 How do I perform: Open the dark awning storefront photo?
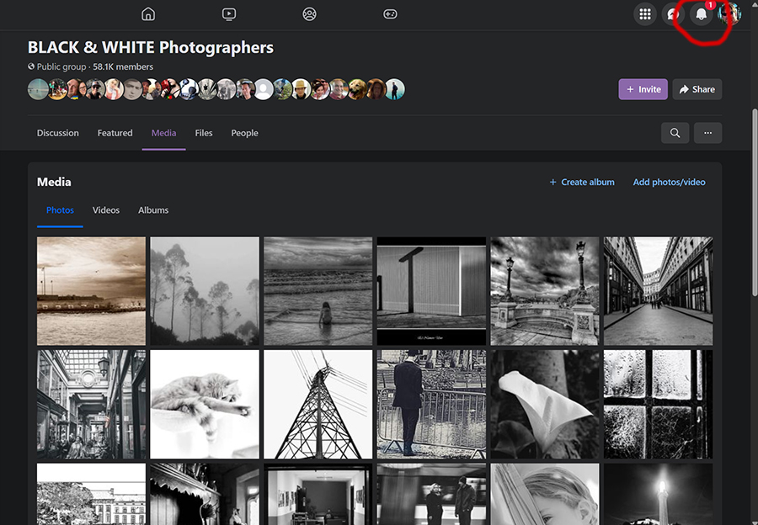205,494
